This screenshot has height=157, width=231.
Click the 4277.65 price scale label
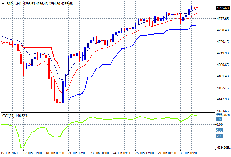[223, 18]
